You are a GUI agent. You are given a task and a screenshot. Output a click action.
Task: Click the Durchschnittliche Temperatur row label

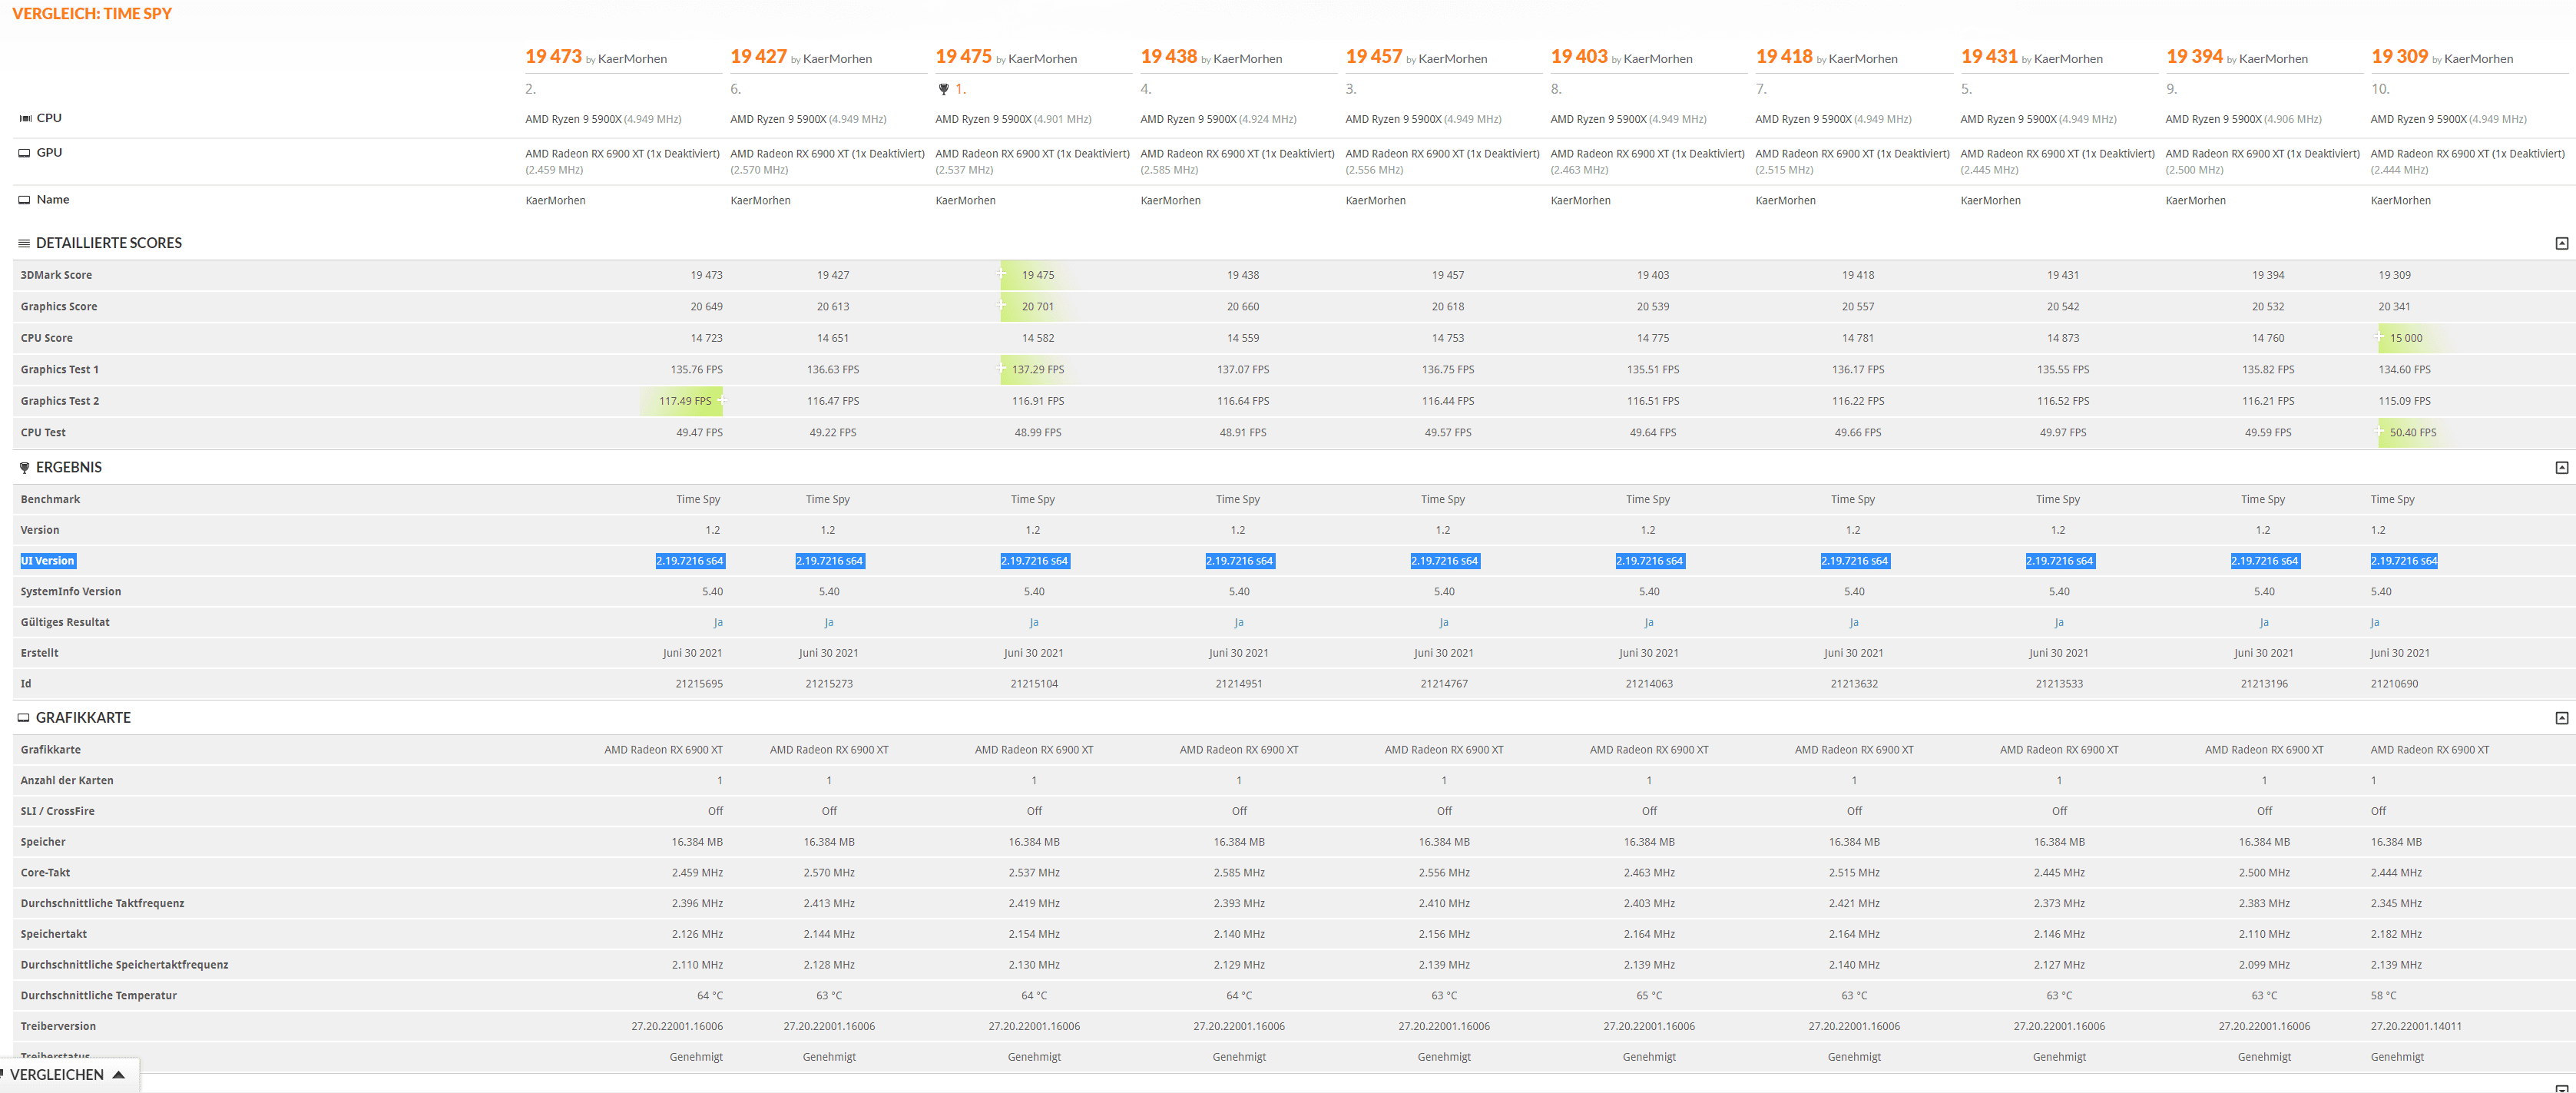point(99,996)
